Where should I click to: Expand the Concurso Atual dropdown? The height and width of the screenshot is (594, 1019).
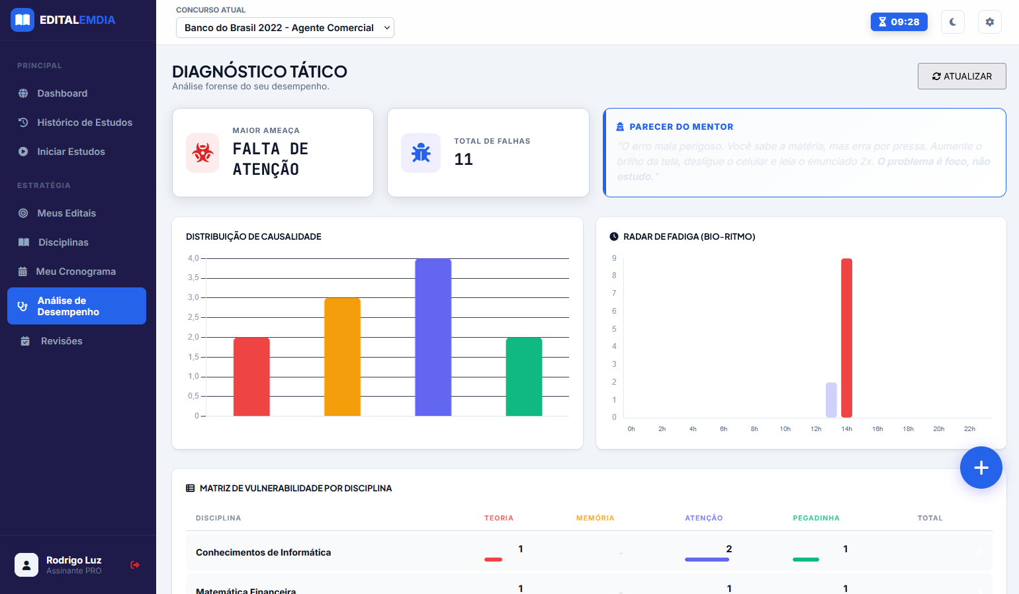point(285,28)
